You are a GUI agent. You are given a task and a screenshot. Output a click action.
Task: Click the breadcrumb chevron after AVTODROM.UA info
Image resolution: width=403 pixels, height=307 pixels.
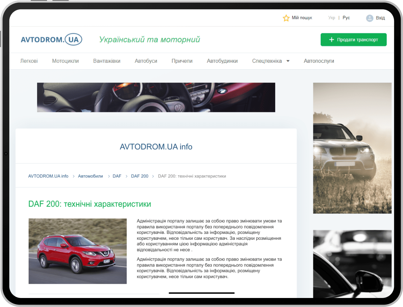coord(73,176)
